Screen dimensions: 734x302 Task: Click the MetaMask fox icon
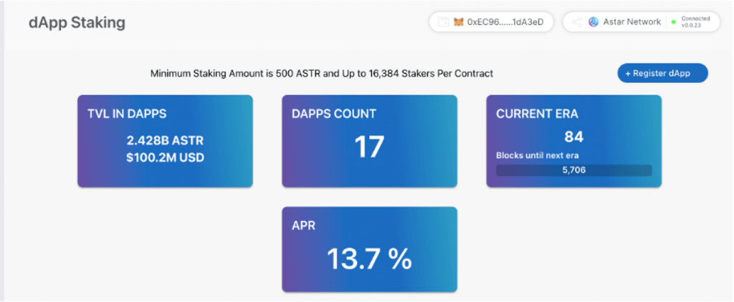point(458,22)
